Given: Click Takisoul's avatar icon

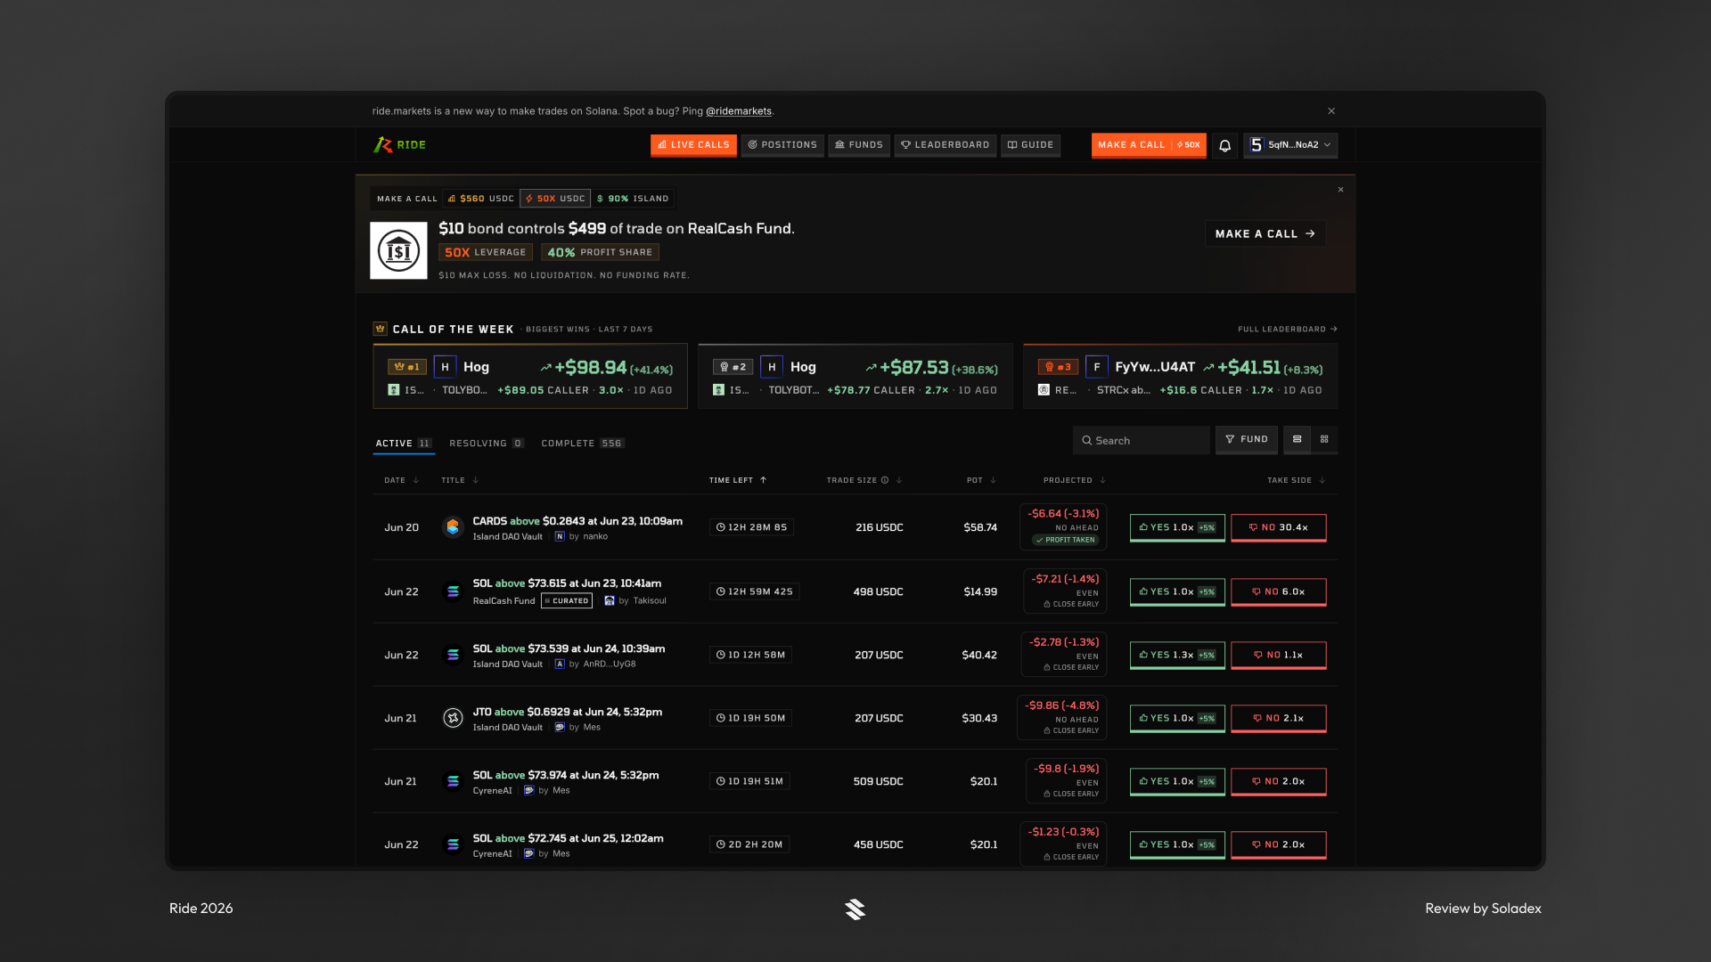Looking at the screenshot, I should pyautogui.click(x=610, y=601).
